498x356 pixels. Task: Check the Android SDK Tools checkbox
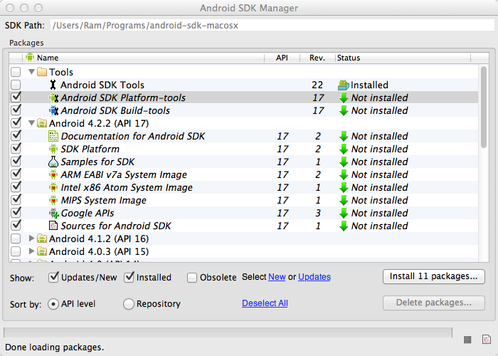click(x=16, y=85)
